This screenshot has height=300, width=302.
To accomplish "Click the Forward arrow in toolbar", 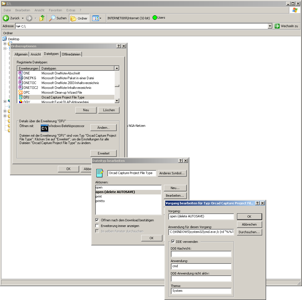I will coord(29,18).
